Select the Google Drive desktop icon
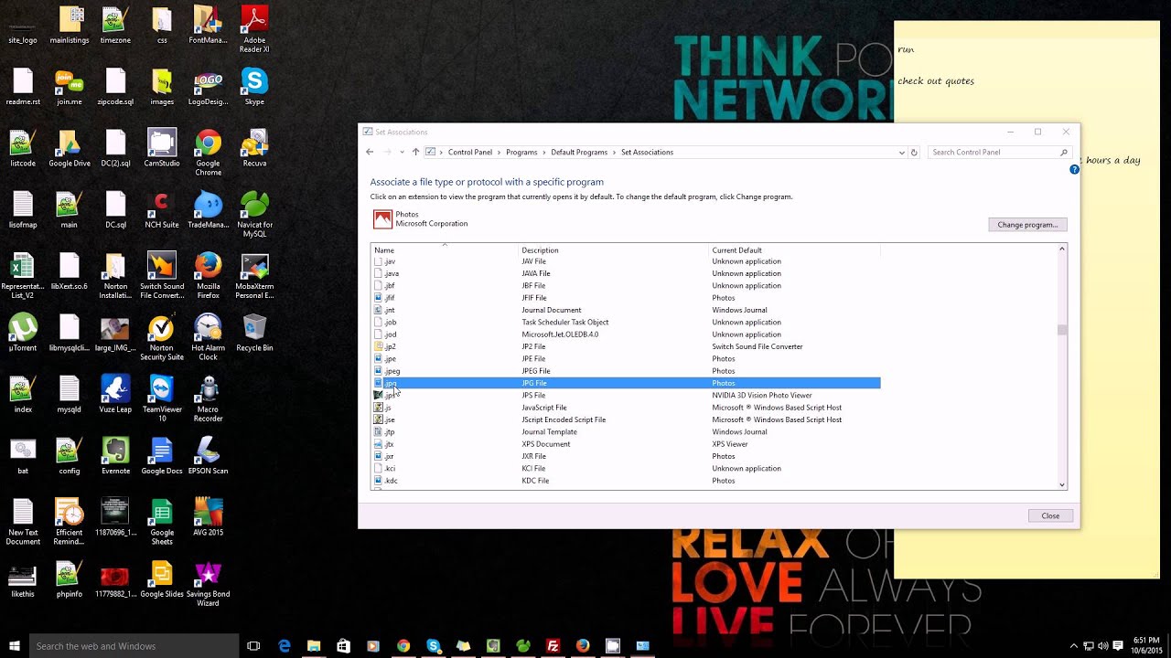The image size is (1171, 658). (70, 148)
